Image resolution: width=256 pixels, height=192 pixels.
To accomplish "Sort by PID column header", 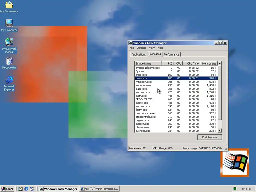I will tap(167, 63).
